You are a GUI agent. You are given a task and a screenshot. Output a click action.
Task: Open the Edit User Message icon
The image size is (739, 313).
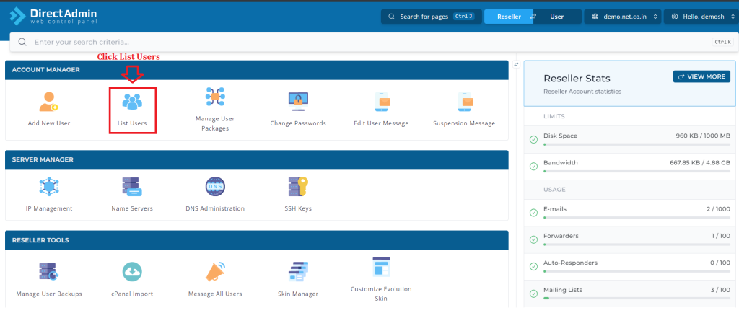tap(381, 102)
